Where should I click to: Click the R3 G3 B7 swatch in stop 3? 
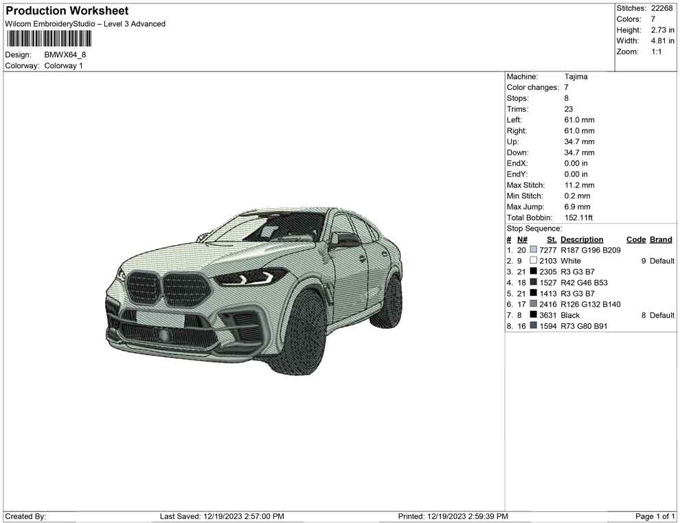point(534,272)
